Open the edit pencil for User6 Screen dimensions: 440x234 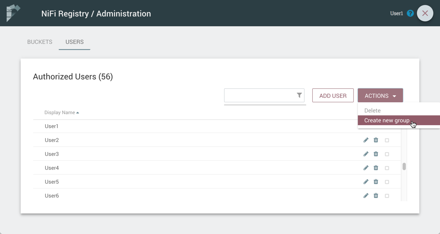pyautogui.click(x=366, y=196)
